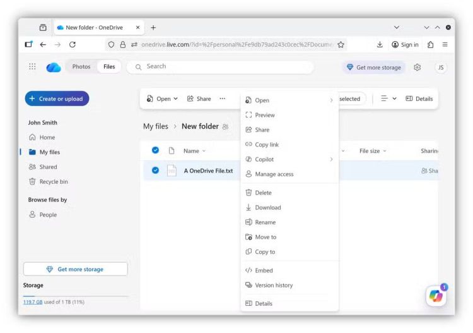
Task: Choose Rename from the context menu
Action: pyautogui.click(x=265, y=222)
